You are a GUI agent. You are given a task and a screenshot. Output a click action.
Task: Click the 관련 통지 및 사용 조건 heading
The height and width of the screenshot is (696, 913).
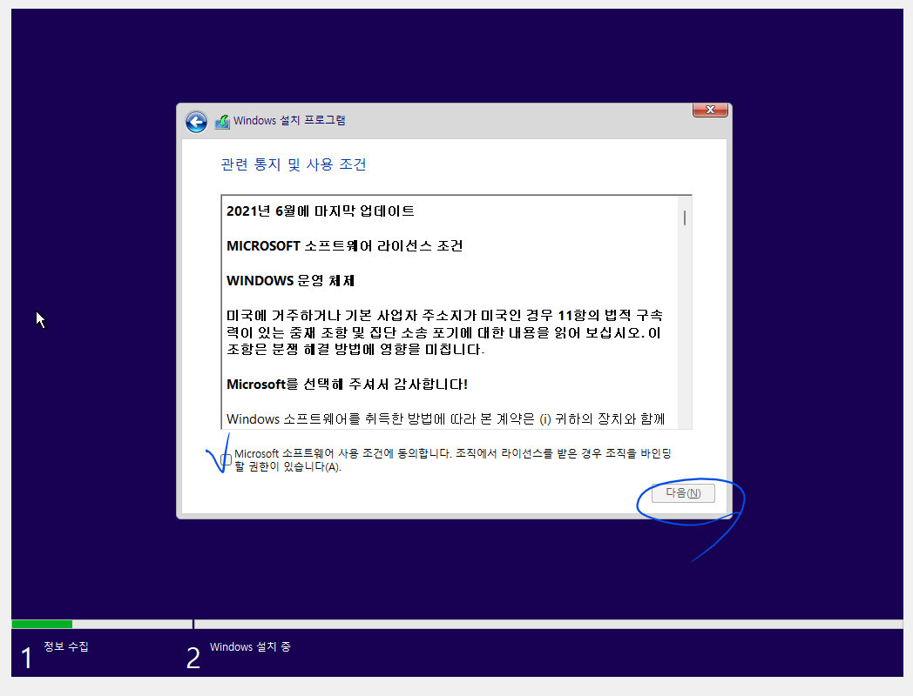[294, 164]
